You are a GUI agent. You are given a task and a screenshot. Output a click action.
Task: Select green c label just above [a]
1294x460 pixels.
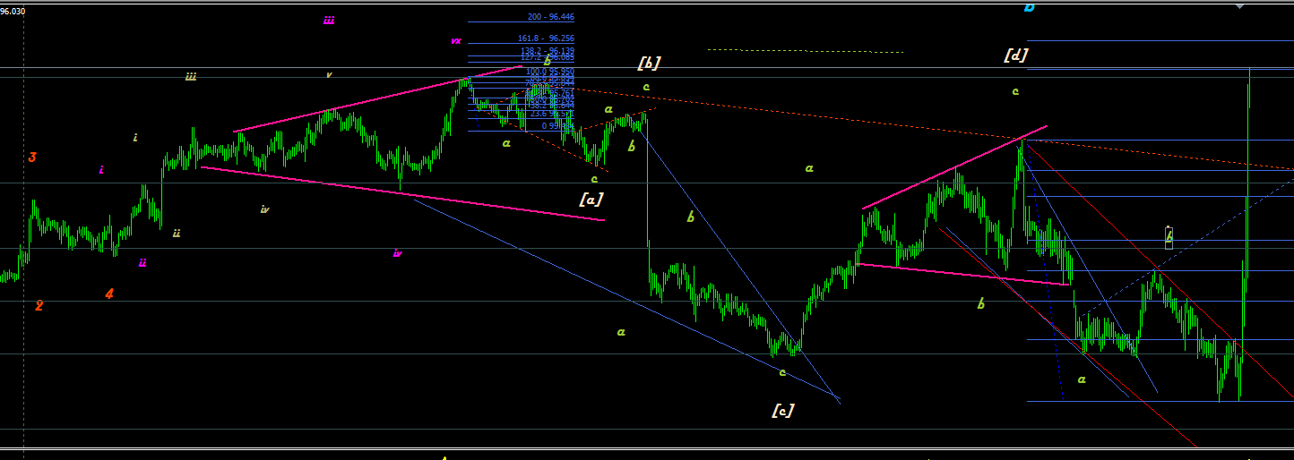point(594,179)
